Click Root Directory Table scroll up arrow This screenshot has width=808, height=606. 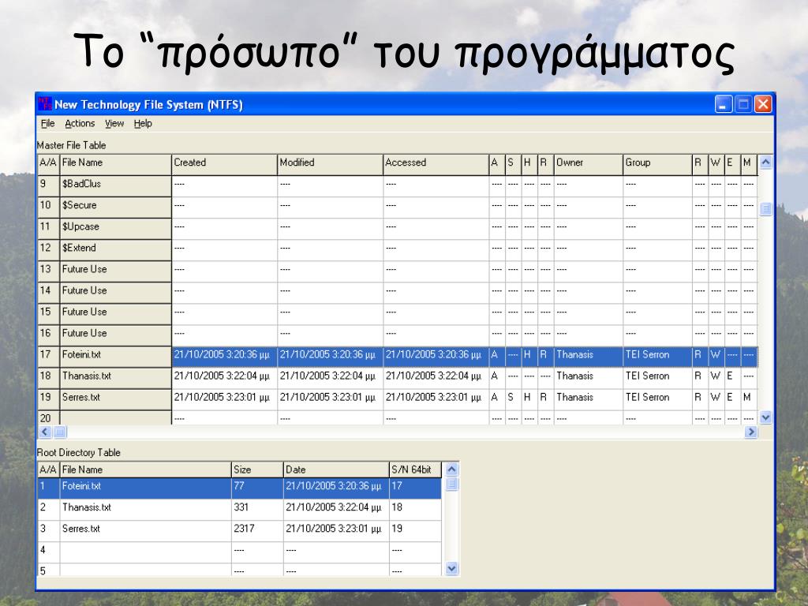(x=452, y=469)
